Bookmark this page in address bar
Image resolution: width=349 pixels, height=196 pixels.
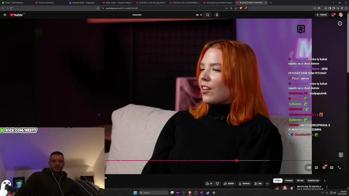click(98, 8)
